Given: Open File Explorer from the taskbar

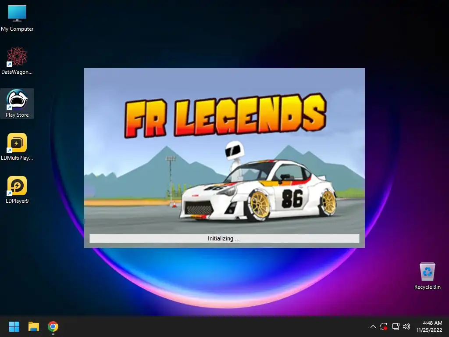Looking at the screenshot, I should click(x=33, y=326).
